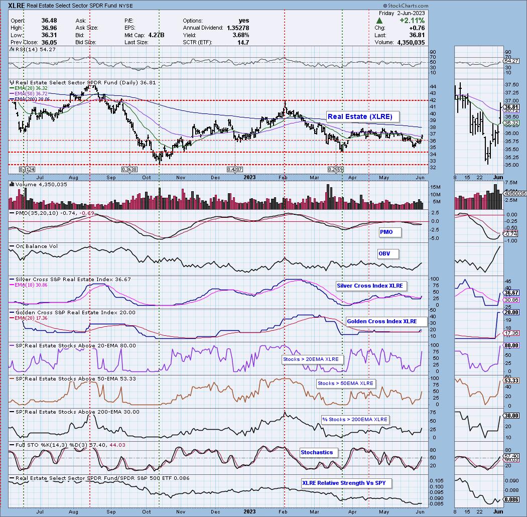Click the Stocks Above 50-EMA 53.33 title

(x=73, y=378)
